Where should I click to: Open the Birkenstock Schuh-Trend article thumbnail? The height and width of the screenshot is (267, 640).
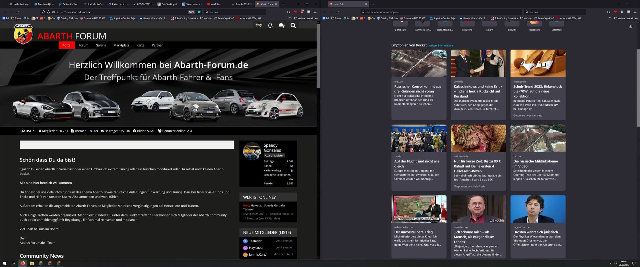(x=538, y=64)
